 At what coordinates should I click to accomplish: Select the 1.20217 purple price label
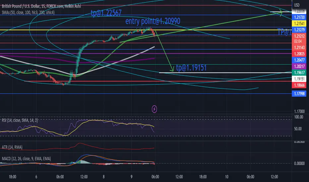299,67
